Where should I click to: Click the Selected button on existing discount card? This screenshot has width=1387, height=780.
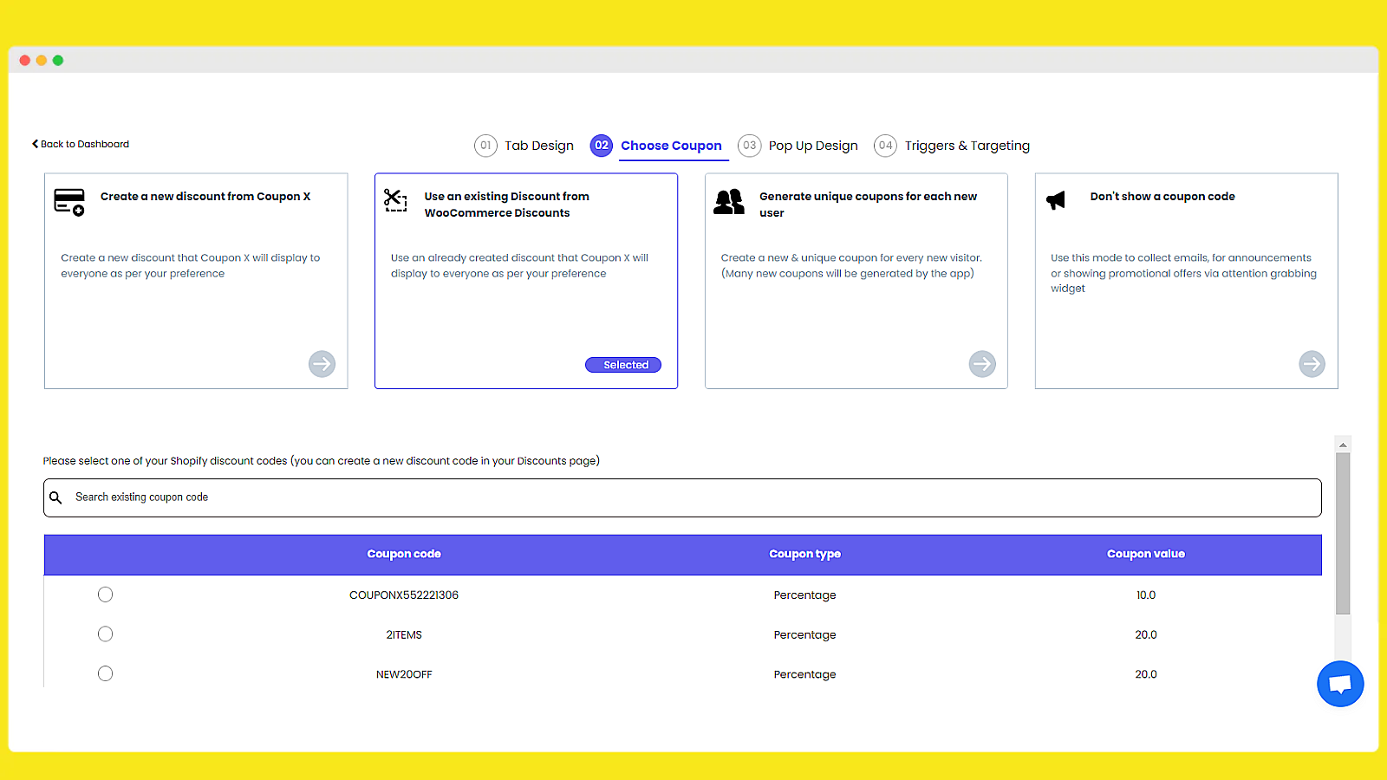pos(623,365)
